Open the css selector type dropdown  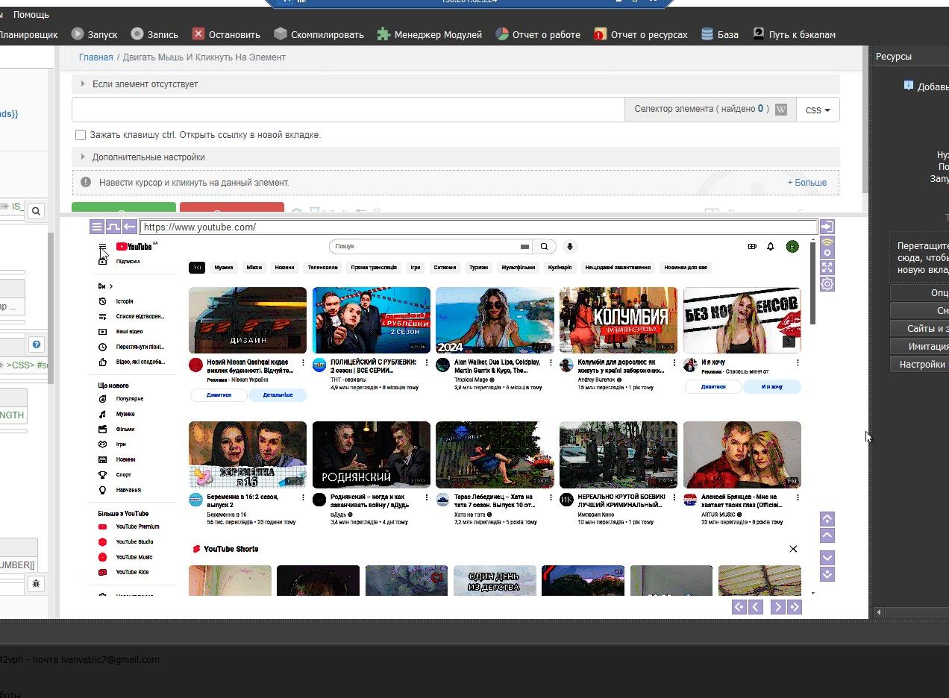coord(818,110)
